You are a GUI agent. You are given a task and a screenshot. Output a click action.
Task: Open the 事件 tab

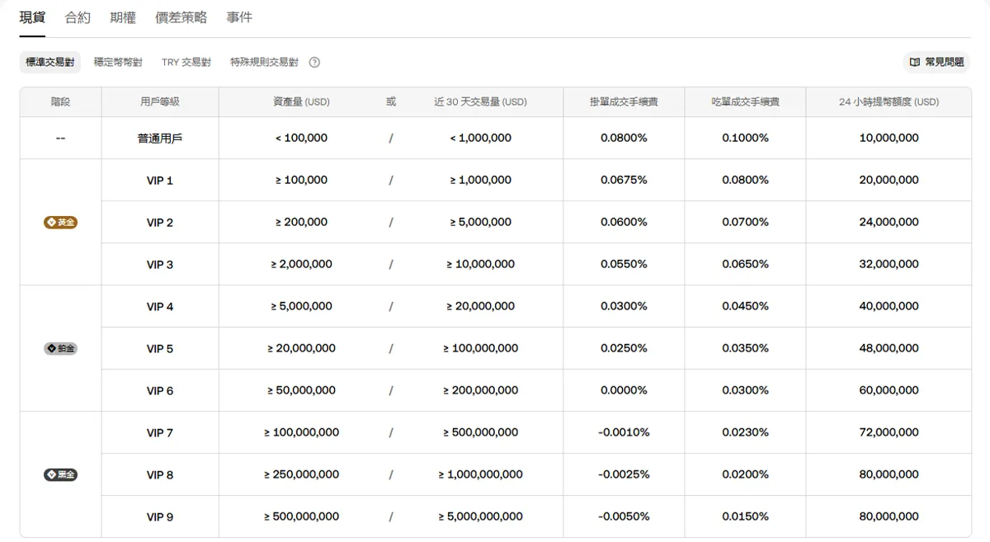tap(239, 17)
